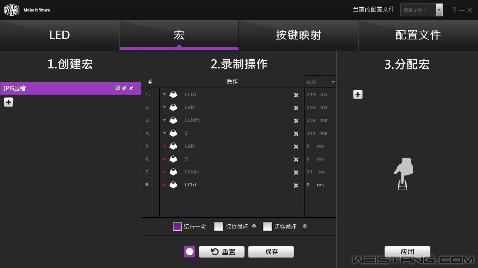
Task: Remove the LShift key-up action in row 7
Action: point(296,172)
